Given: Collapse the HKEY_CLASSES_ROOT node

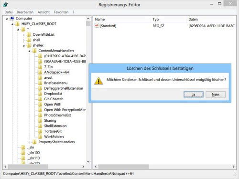Looking at the screenshot, I should tap(12, 24).
